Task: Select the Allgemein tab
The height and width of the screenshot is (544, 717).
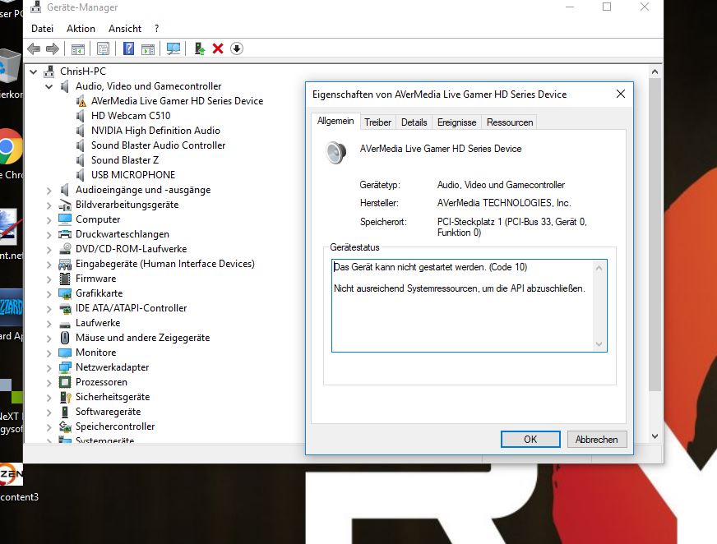Action: tap(335, 121)
